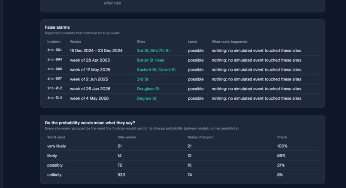Screen dimensions: 346x188
Task: Click the What really happened column header
Action: pos(230,42)
